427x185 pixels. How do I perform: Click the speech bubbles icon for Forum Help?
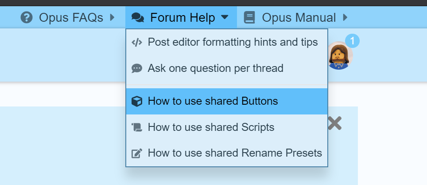(x=137, y=18)
